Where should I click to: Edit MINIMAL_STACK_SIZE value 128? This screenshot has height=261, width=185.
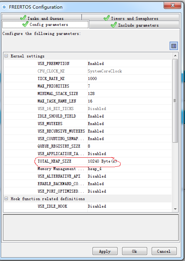click(91, 94)
